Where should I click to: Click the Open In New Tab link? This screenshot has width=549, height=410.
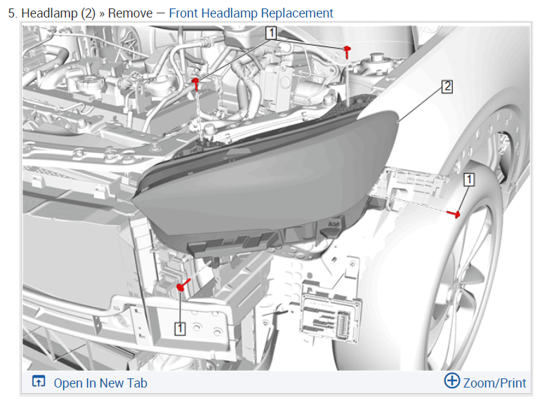tap(100, 383)
